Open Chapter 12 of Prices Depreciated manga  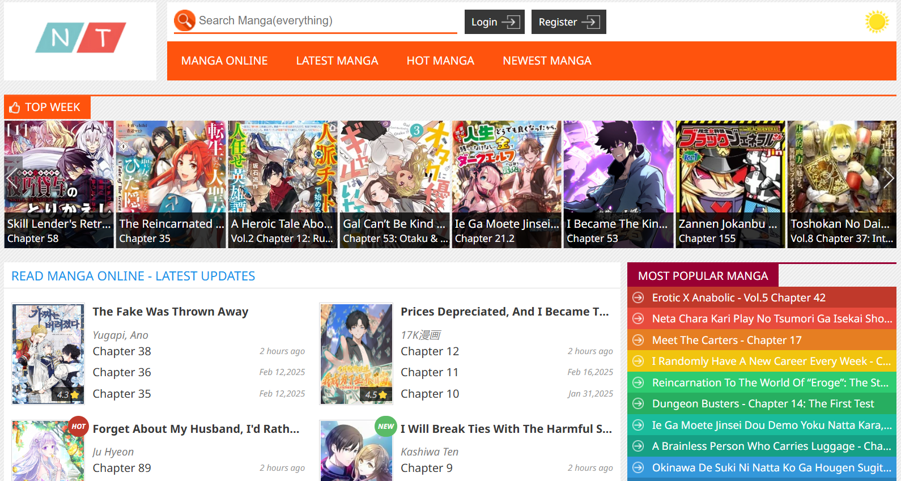pyautogui.click(x=430, y=351)
